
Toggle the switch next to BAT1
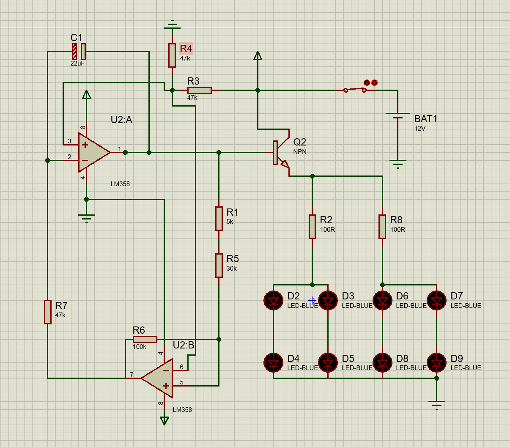[355, 90]
